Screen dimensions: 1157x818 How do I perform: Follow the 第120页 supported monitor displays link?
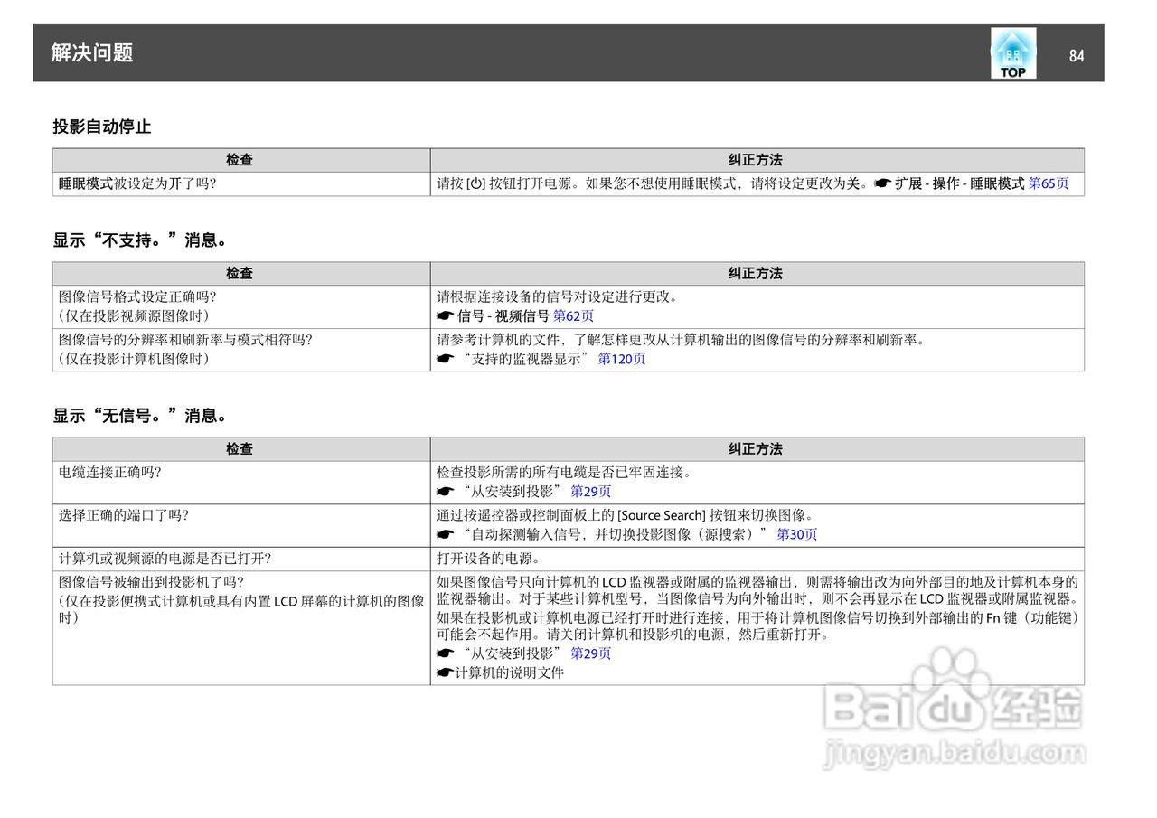(x=622, y=359)
